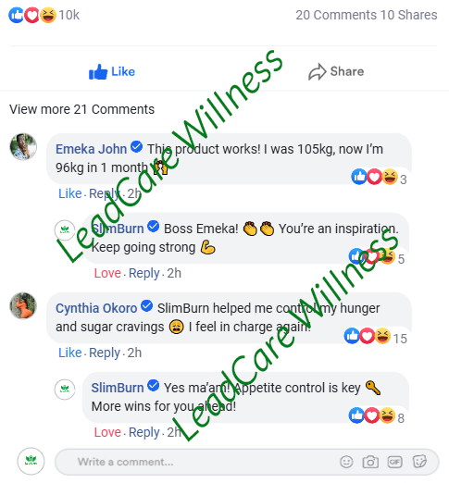The height and width of the screenshot is (483, 449).
Task: Click Love under SlimBurn's appetite control reply
Action: pos(107,432)
